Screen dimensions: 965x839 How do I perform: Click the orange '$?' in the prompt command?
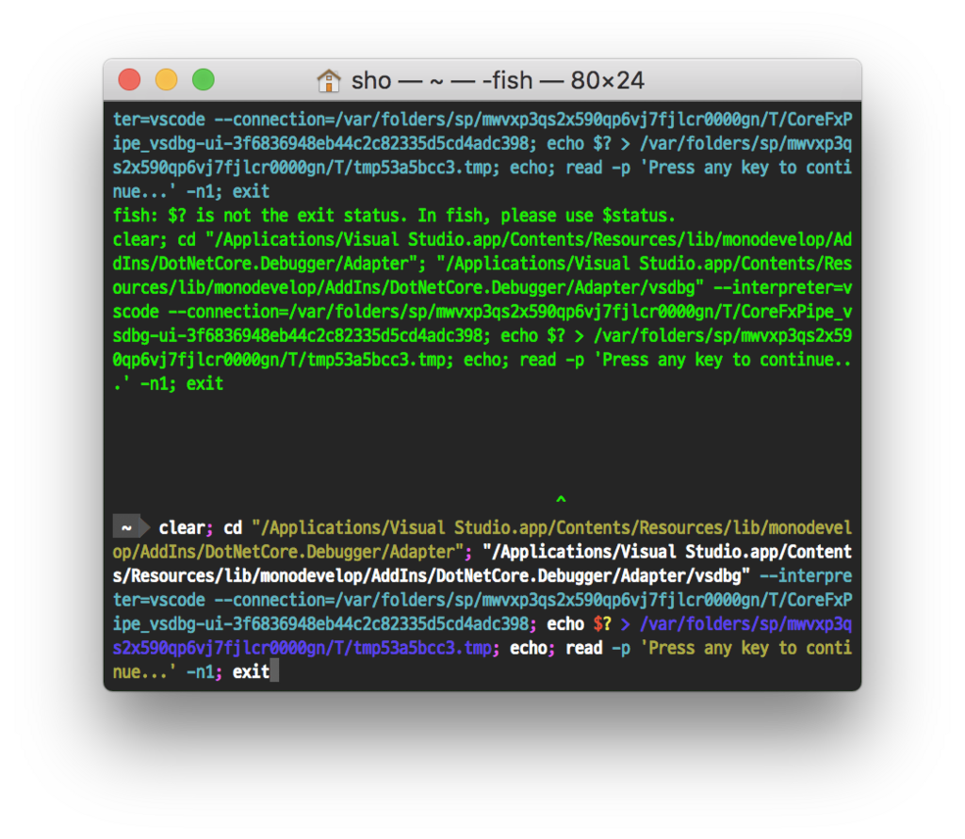point(602,623)
